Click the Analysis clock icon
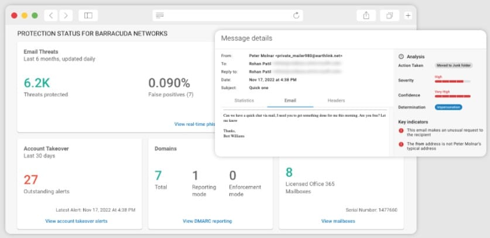The image size is (490, 238). [x=401, y=57]
